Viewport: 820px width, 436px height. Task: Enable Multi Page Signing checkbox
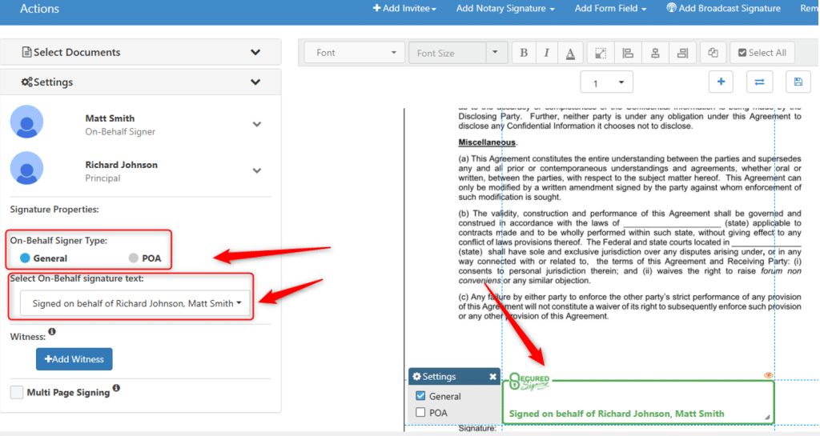click(x=17, y=392)
